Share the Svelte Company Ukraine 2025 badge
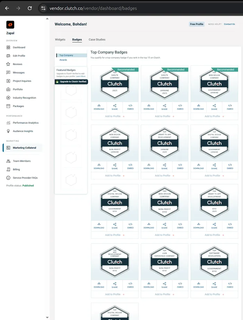The height and width of the screenshot is (320, 243). click(165, 107)
